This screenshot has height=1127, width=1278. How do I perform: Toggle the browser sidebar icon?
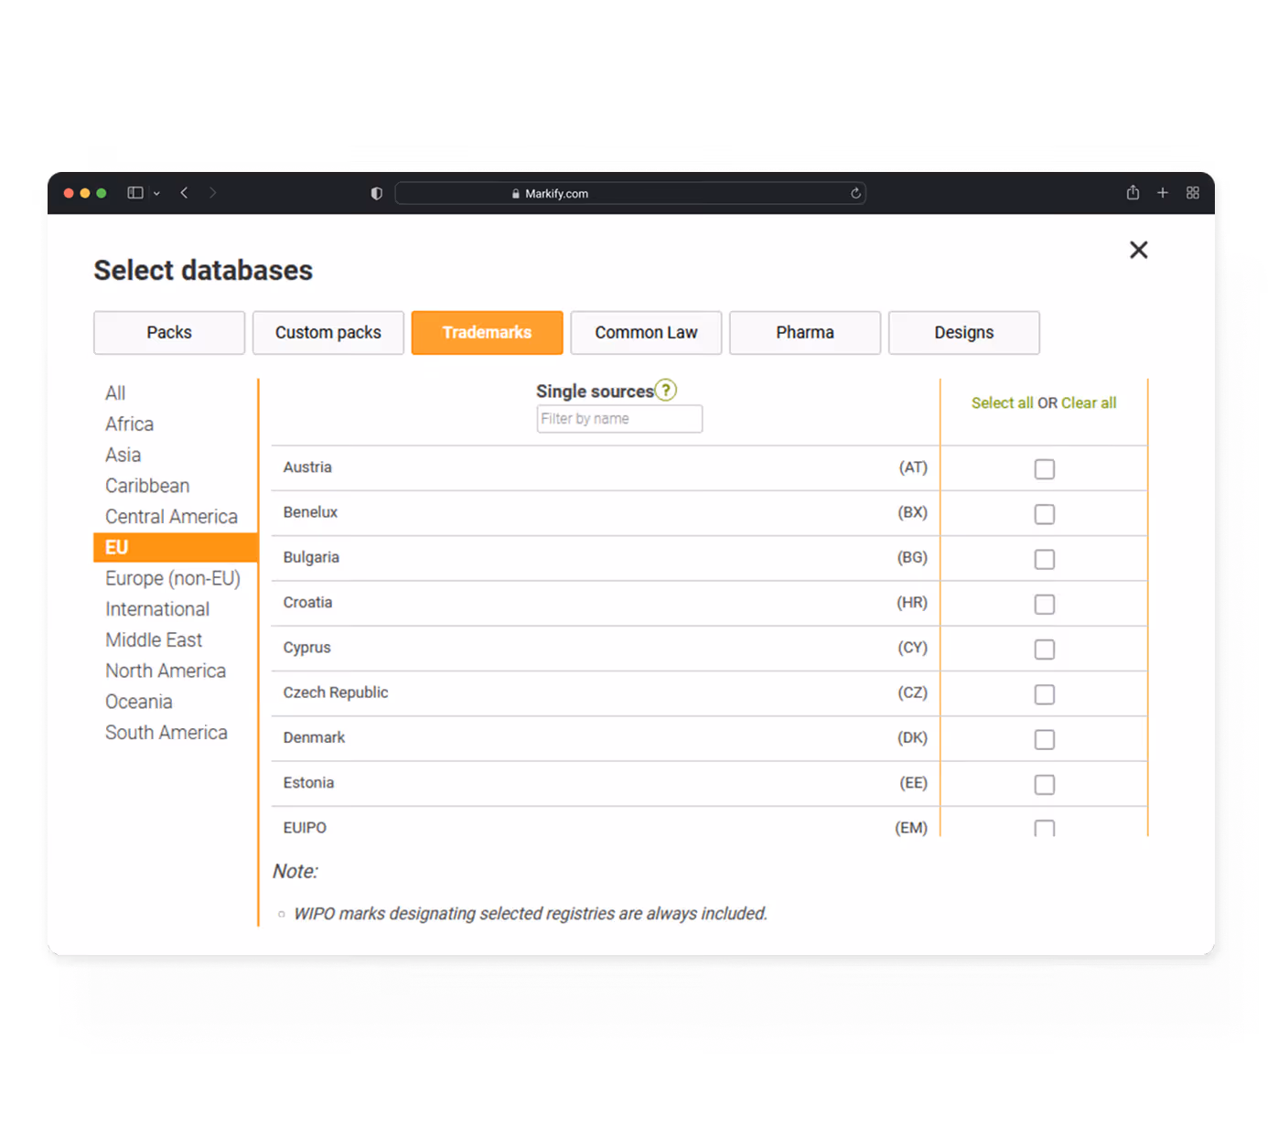point(135,193)
